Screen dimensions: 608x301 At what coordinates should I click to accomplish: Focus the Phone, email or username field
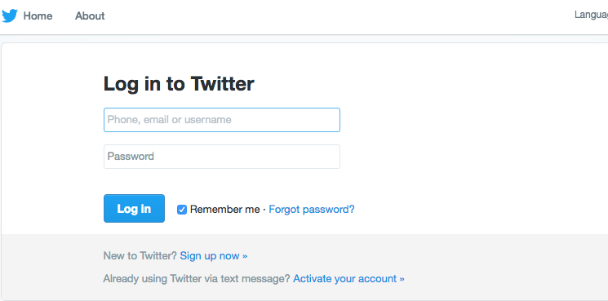click(x=222, y=120)
